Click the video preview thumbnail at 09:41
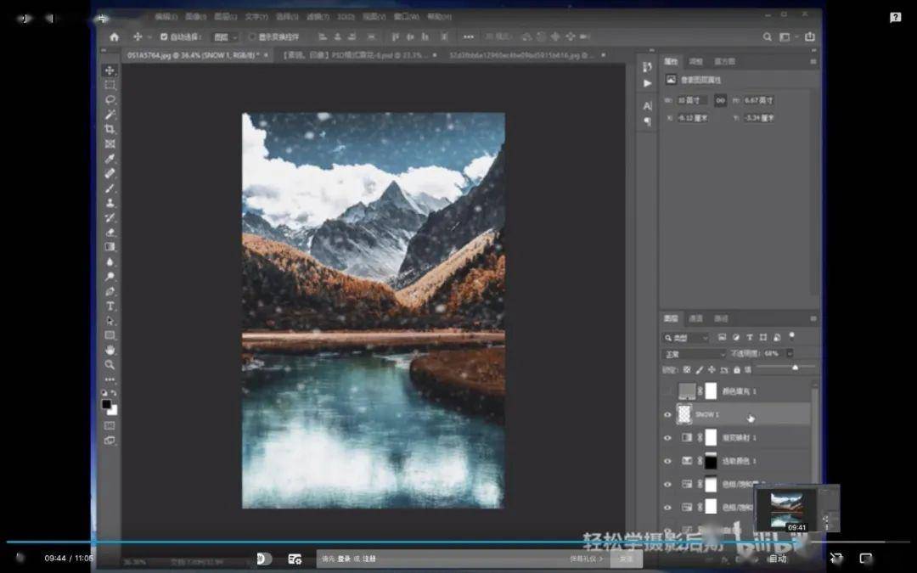 click(785, 508)
